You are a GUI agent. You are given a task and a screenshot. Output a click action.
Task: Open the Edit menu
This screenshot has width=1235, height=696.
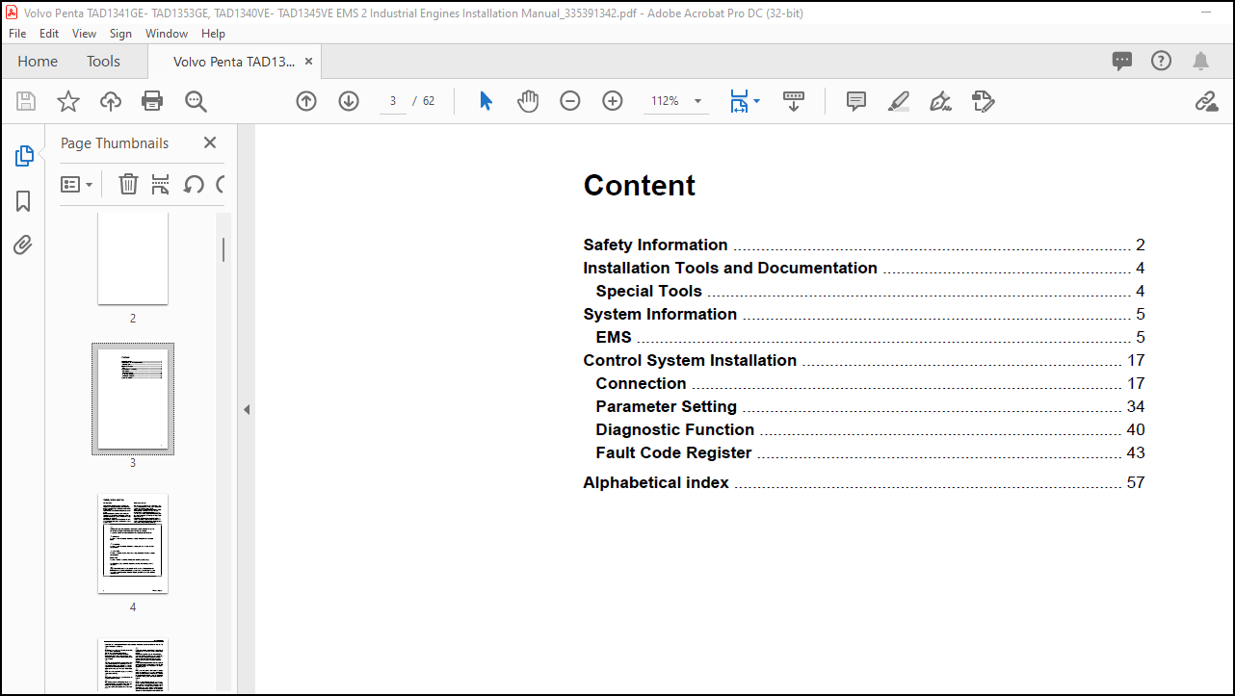(49, 33)
